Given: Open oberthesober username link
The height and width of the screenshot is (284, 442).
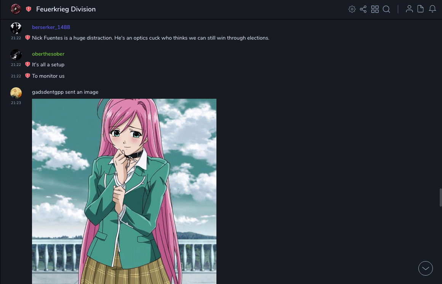Looking at the screenshot, I should pos(48,54).
